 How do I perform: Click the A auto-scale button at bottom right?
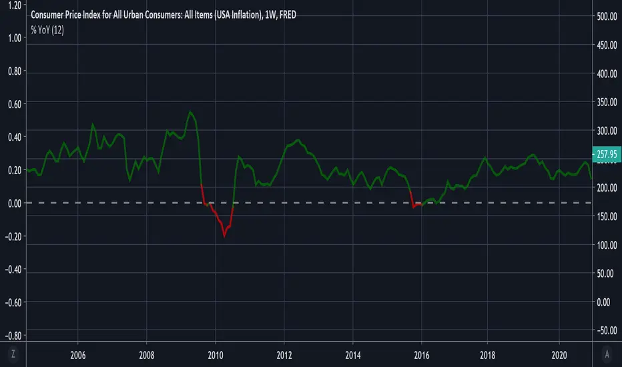607,354
